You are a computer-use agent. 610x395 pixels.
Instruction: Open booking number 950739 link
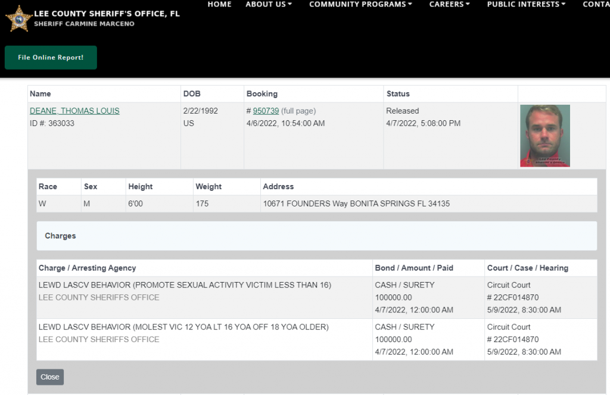266,111
